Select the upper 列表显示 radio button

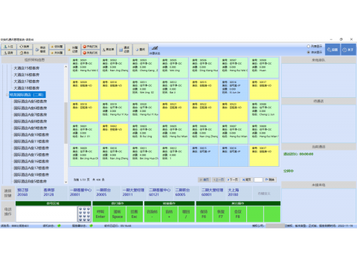309,46
